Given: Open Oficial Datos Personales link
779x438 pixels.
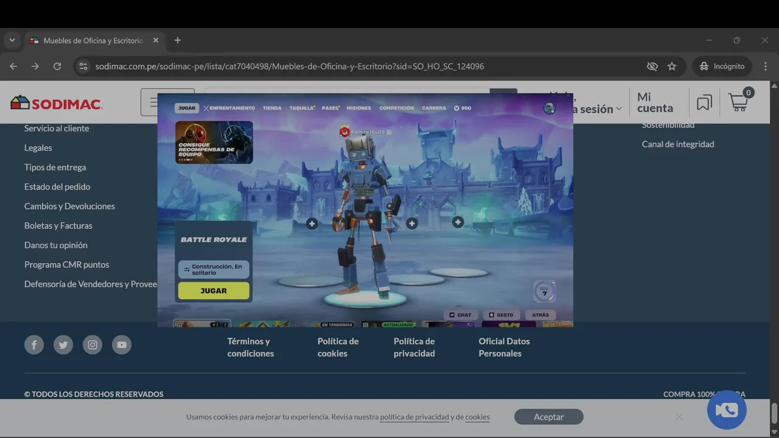Looking at the screenshot, I should point(504,347).
